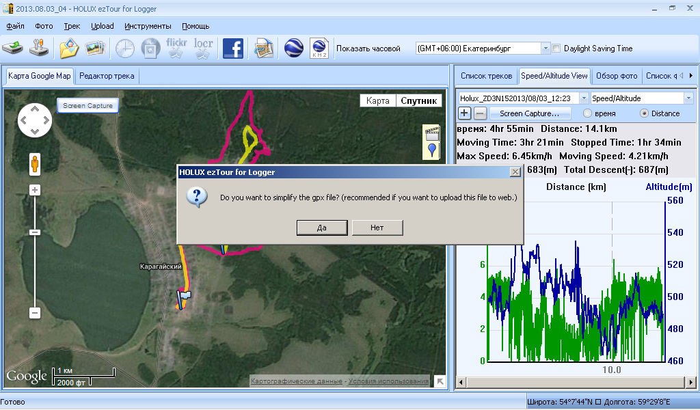Click the locr upload icon

coord(203,49)
